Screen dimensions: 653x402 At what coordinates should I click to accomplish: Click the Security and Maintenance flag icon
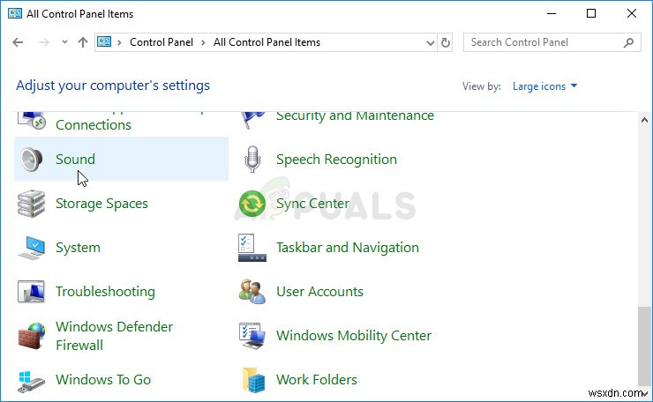tap(252, 119)
